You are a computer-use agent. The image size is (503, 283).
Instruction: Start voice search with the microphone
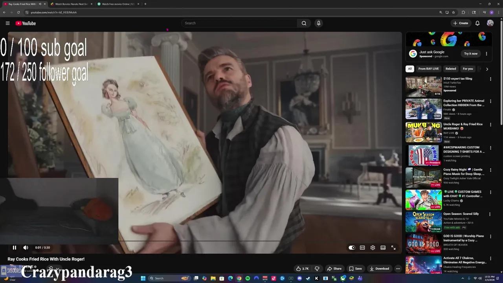[x=319, y=23]
